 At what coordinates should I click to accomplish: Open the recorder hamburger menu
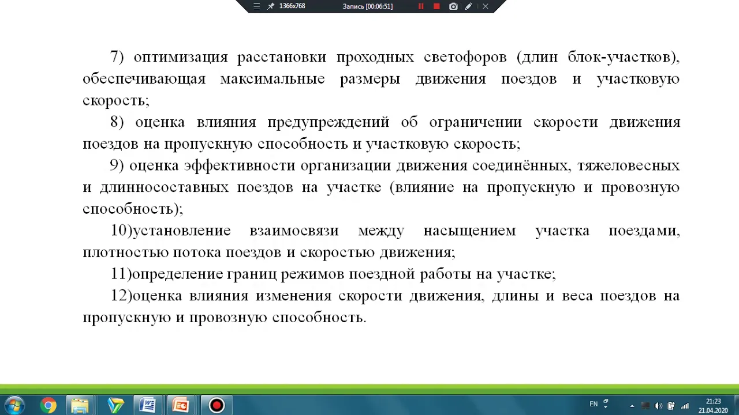click(257, 6)
